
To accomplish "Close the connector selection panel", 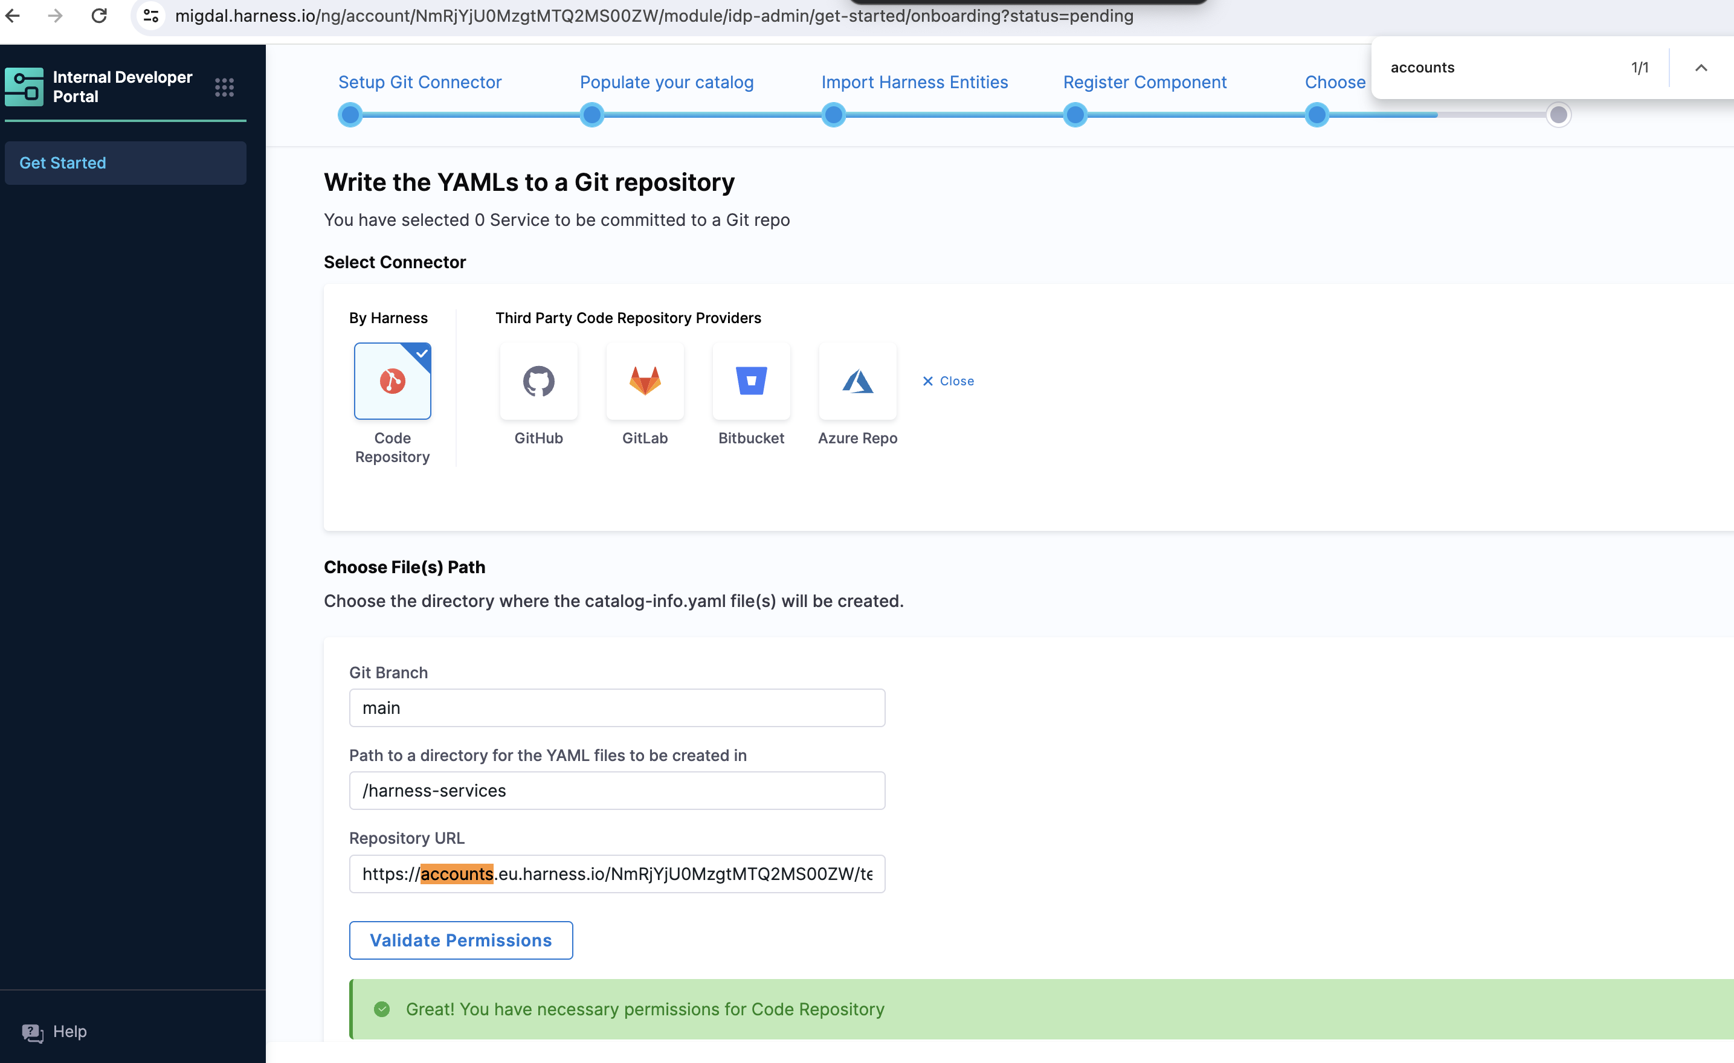I will click(948, 381).
